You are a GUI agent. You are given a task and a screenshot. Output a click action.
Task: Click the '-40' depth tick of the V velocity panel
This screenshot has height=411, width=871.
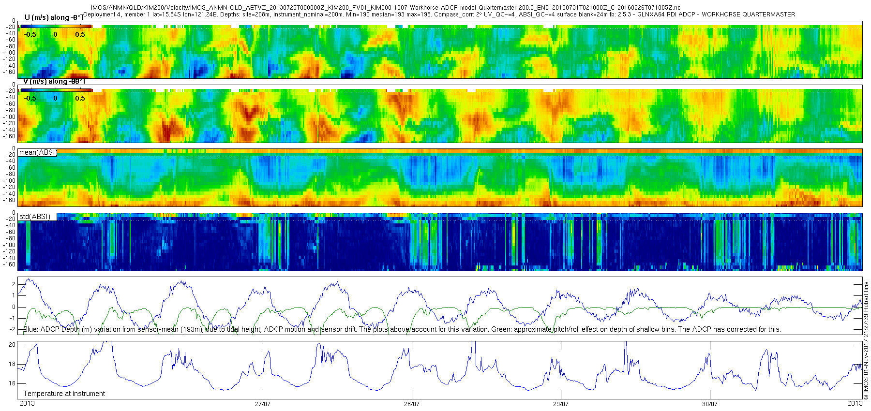11,97
